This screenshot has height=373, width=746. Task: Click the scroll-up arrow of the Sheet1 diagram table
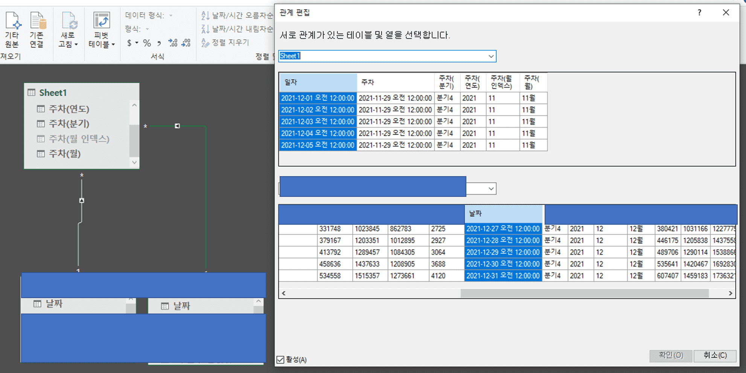pyautogui.click(x=134, y=105)
